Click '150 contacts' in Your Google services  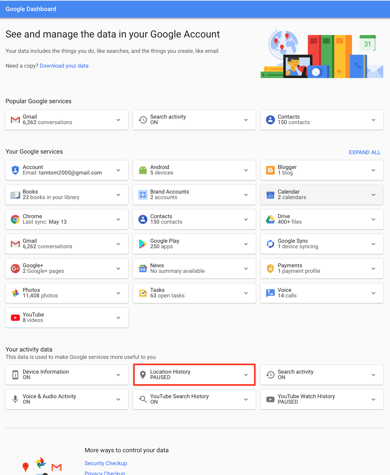pyautogui.click(x=166, y=222)
